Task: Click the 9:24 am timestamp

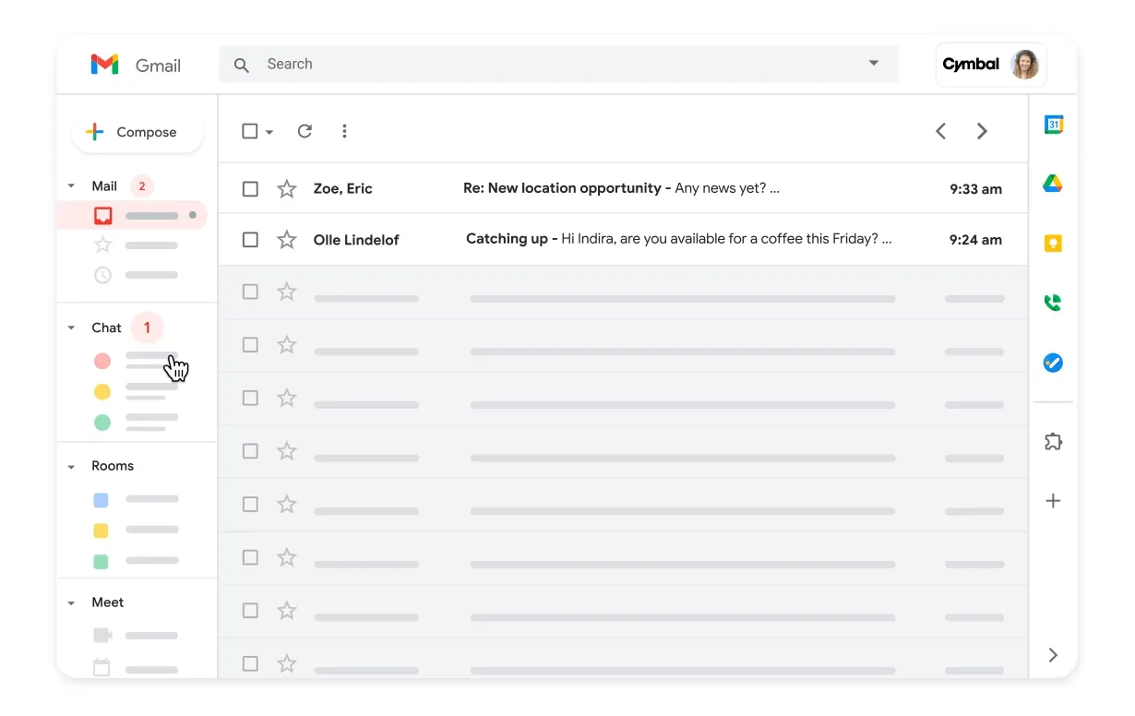Action: pos(975,240)
